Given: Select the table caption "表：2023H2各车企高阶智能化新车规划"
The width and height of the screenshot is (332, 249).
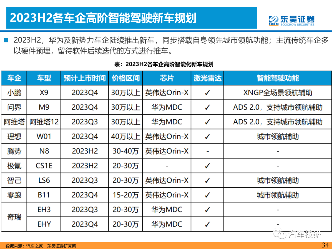Looking at the screenshot, I should point(164,64).
